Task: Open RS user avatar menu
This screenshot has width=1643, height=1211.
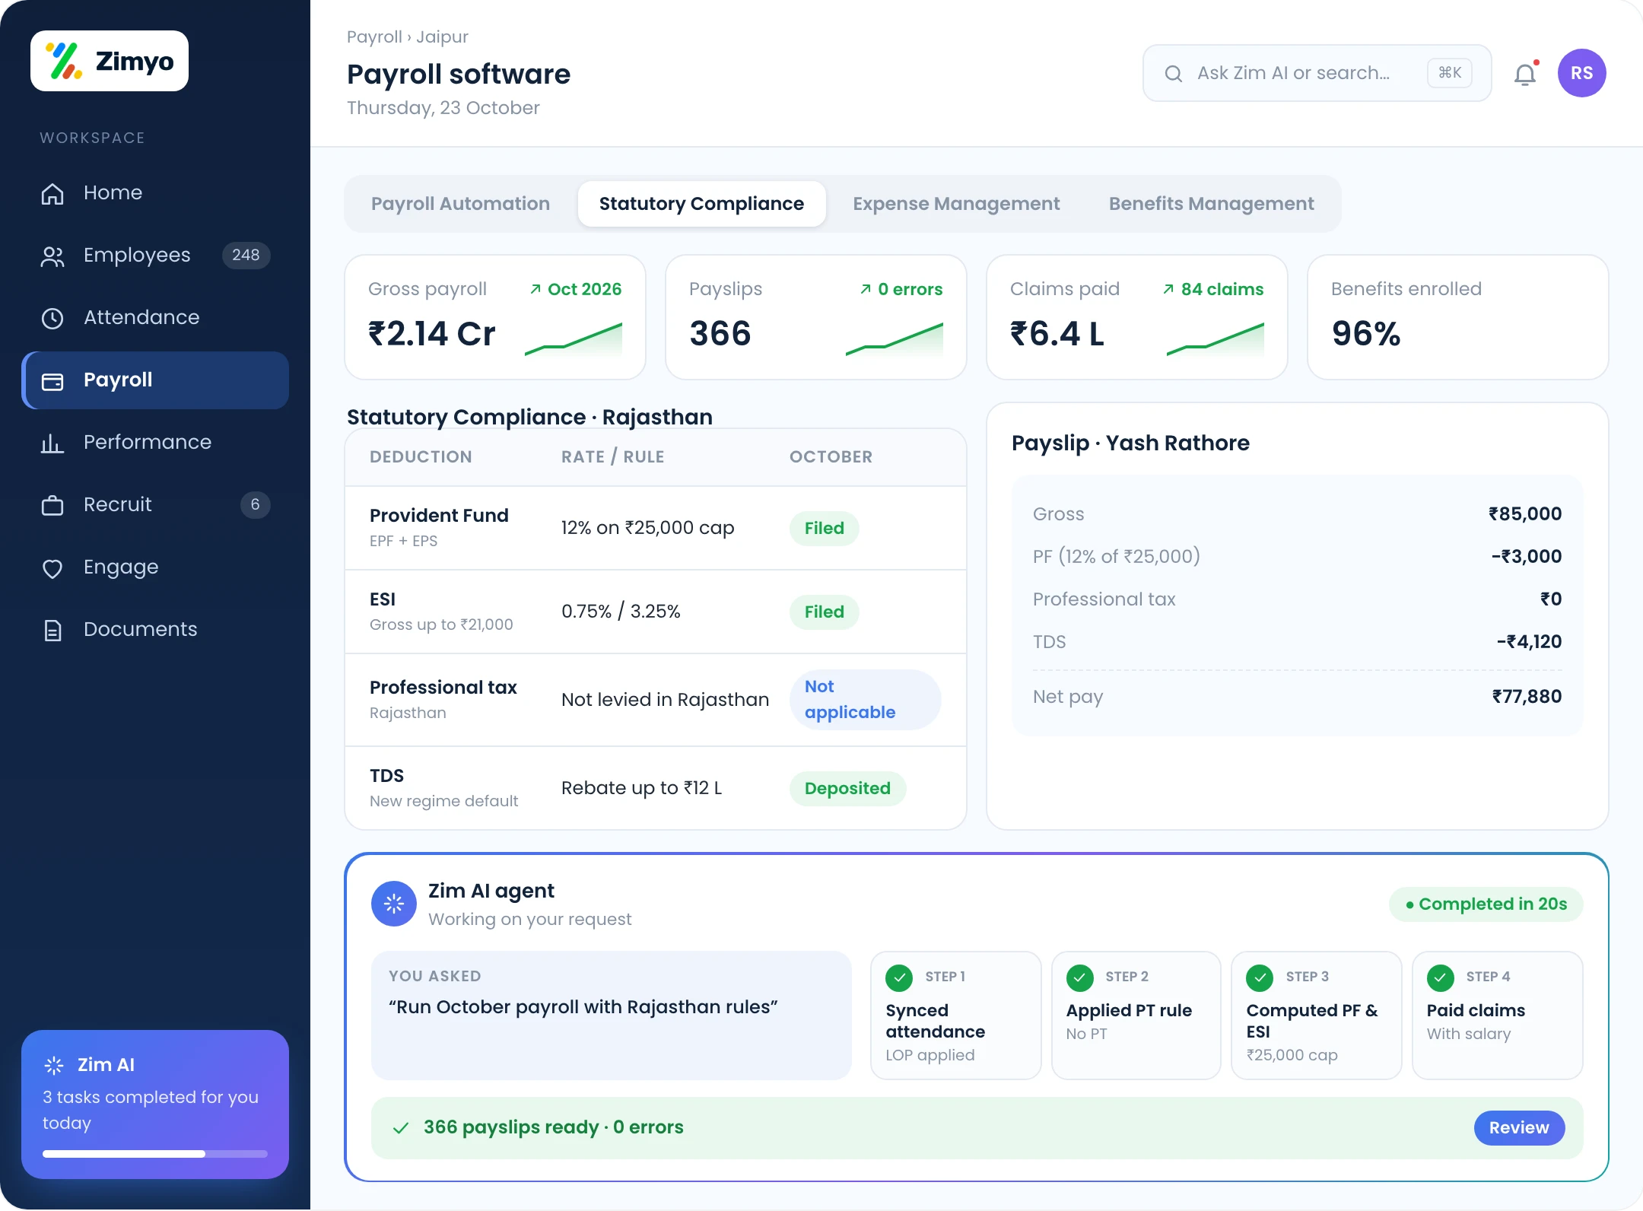Action: (x=1582, y=73)
